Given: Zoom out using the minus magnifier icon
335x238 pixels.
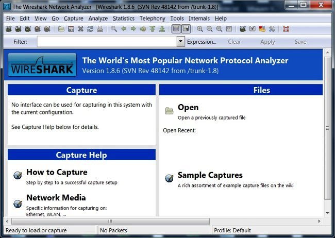Looking at the screenshot, I should click(x=210, y=29).
